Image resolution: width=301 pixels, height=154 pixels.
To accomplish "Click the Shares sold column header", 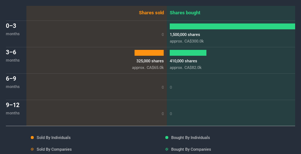I will tap(151, 13).
